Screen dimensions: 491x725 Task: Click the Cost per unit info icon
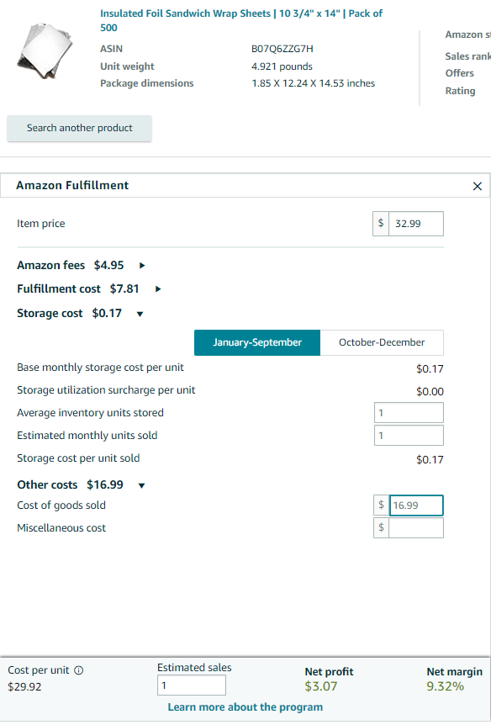78,670
